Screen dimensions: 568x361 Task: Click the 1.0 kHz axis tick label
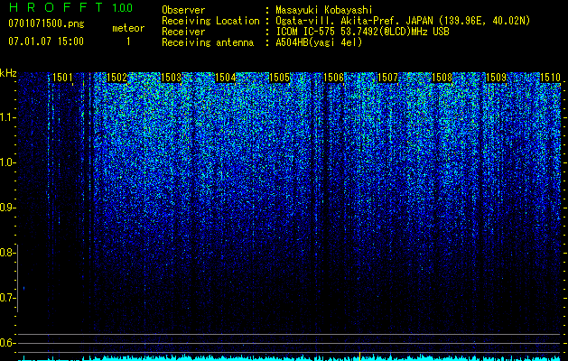8,162
